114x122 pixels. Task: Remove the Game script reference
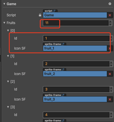pyautogui.click(x=110, y=15)
